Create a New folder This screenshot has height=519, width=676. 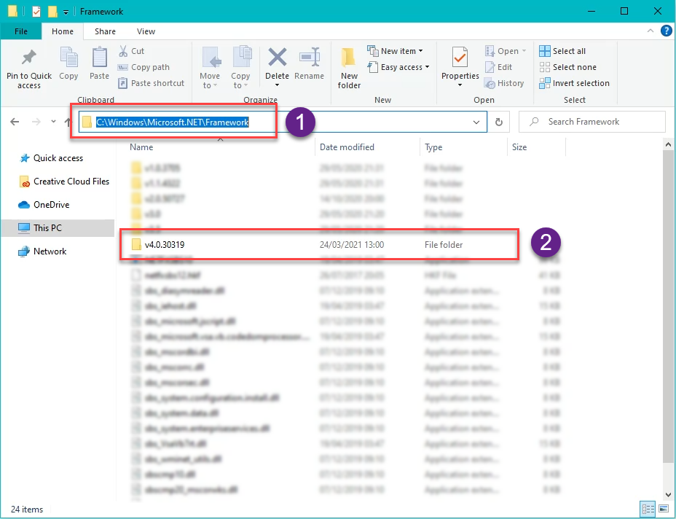click(x=349, y=69)
